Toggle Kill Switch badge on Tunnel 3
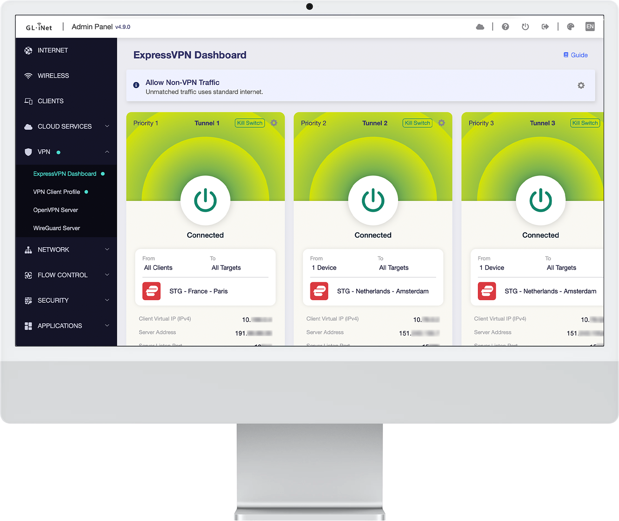The width and height of the screenshot is (619, 521). coord(585,123)
